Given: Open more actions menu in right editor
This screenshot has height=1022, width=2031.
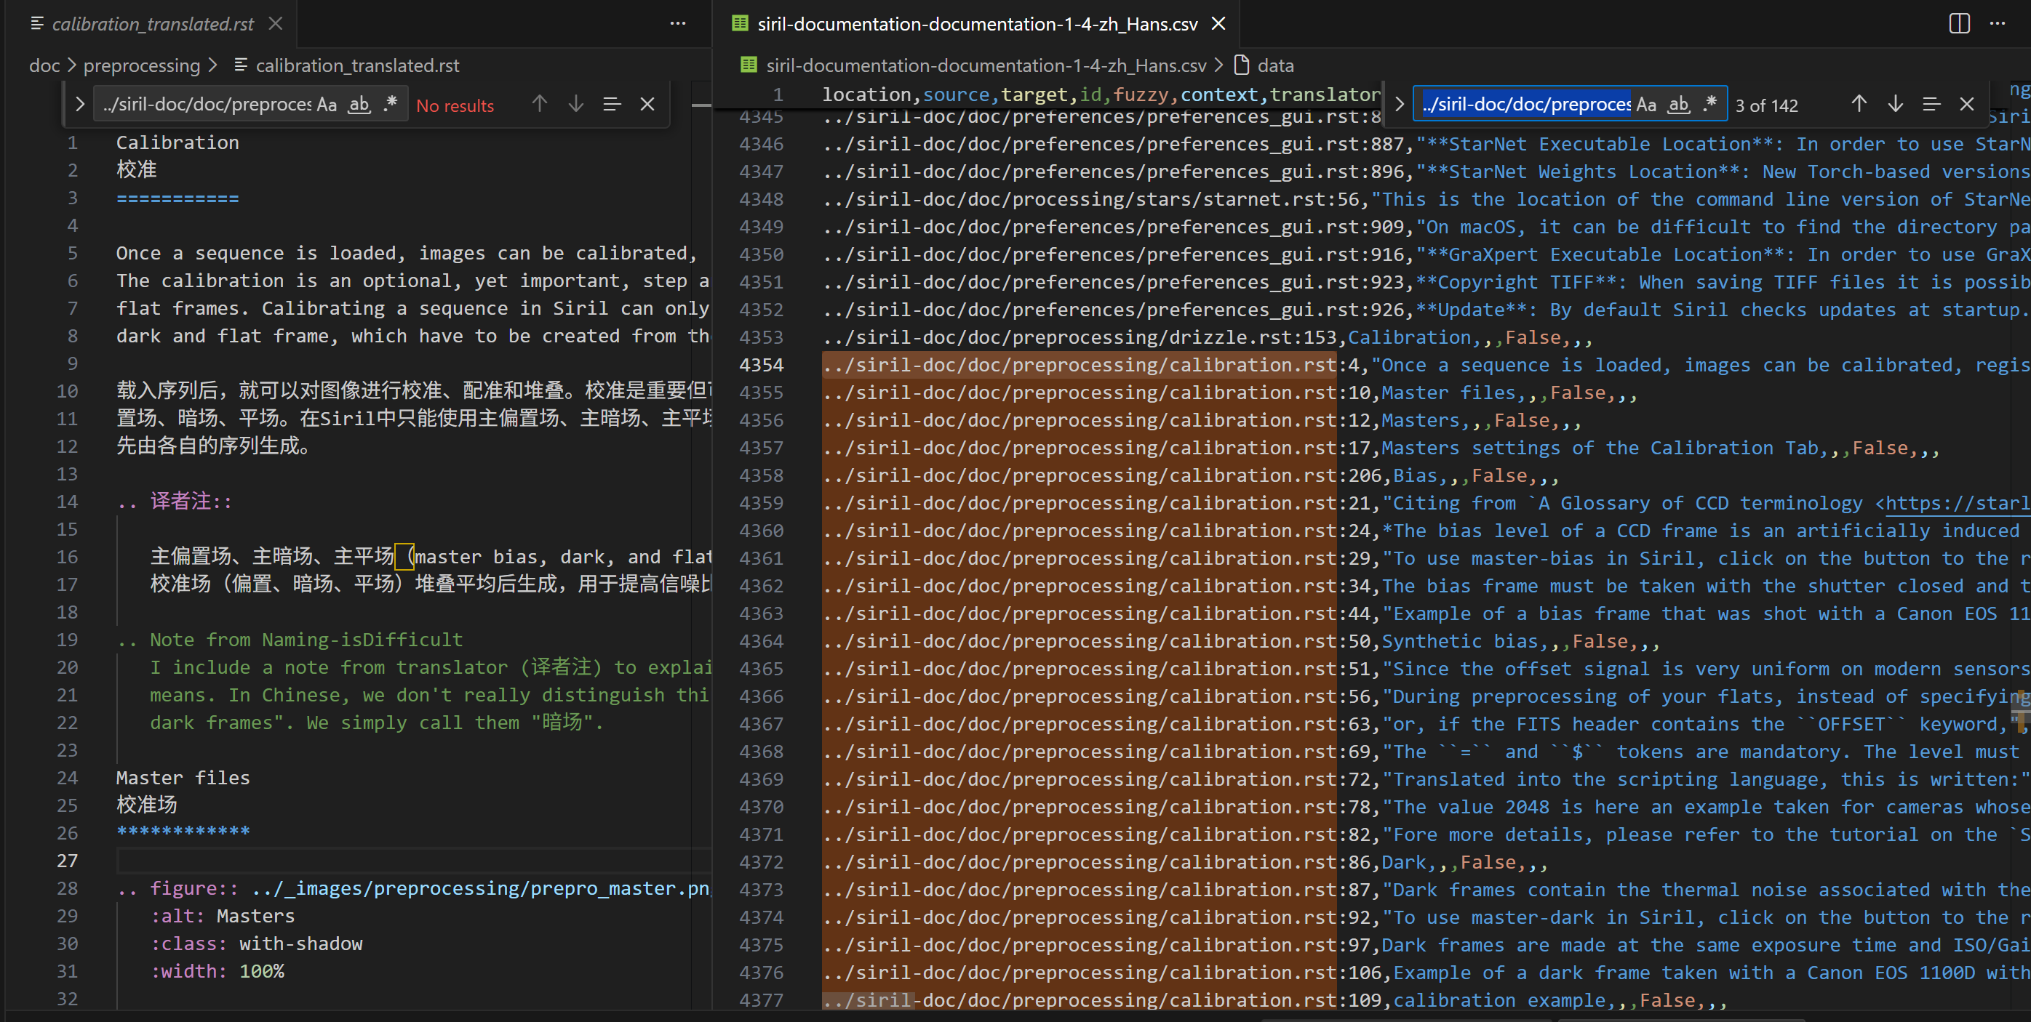Looking at the screenshot, I should click(1997, 24).
